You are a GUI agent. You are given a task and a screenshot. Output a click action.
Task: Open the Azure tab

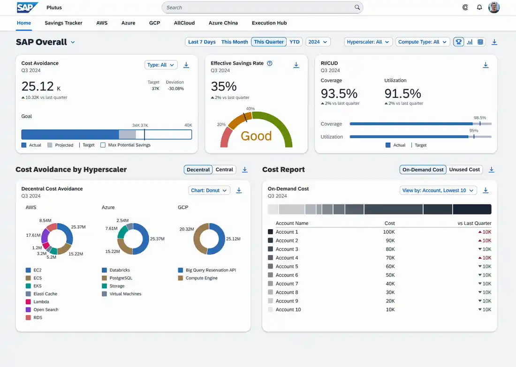click(129, 23)
